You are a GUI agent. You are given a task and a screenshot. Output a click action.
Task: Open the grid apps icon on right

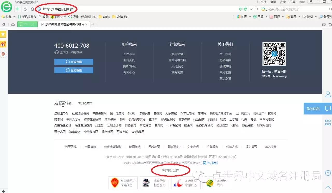[x=328, y=123]
